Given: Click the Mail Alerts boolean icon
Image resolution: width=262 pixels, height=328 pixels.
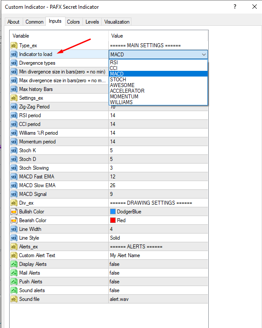Looking at the screenshot, I should coord(14,273).
